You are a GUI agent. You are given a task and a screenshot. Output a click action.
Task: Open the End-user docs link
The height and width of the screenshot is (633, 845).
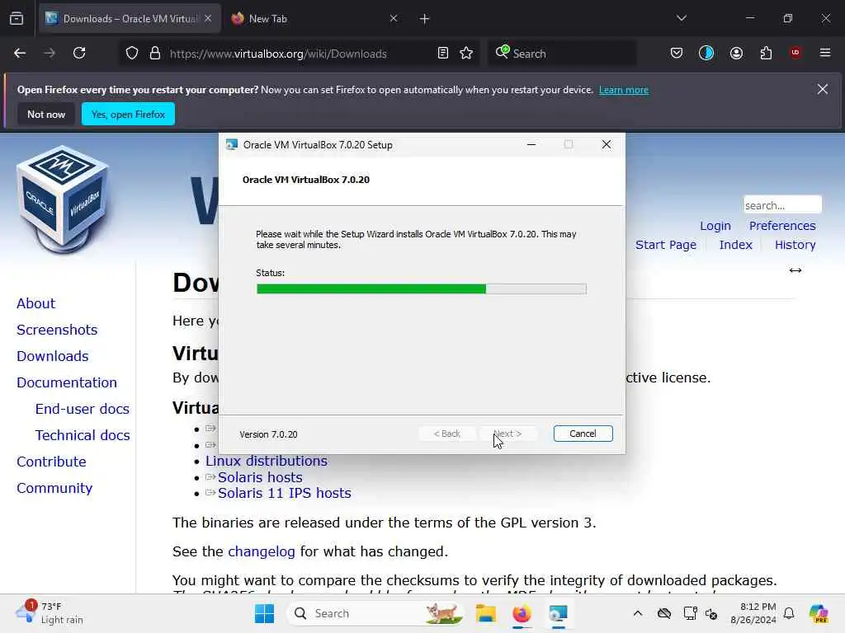[x=83, y=409]
